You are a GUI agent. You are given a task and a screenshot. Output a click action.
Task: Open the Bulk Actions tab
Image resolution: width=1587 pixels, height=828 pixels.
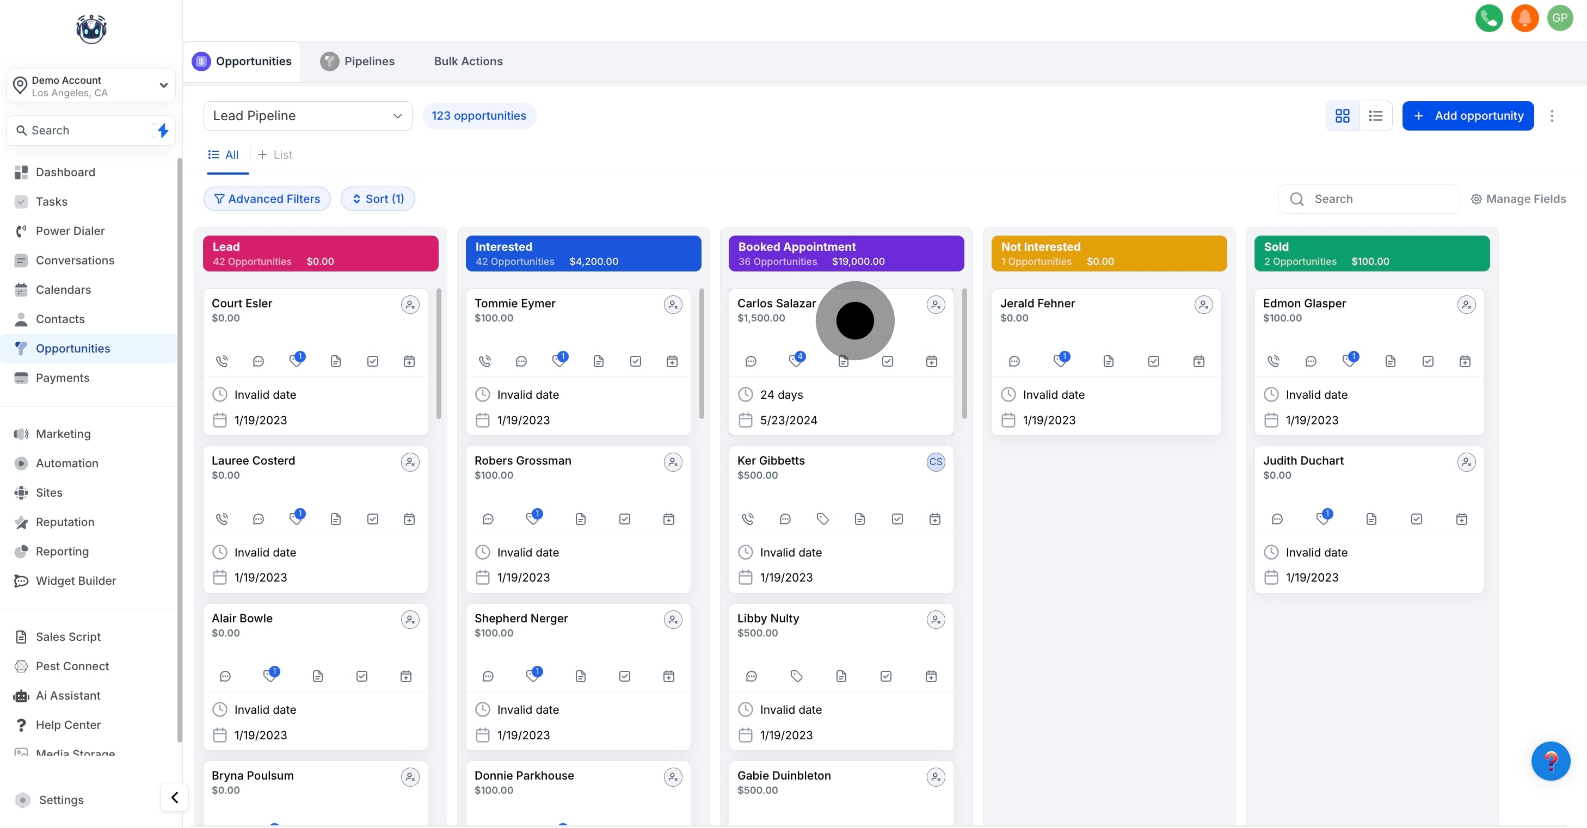tap(468, 61)
